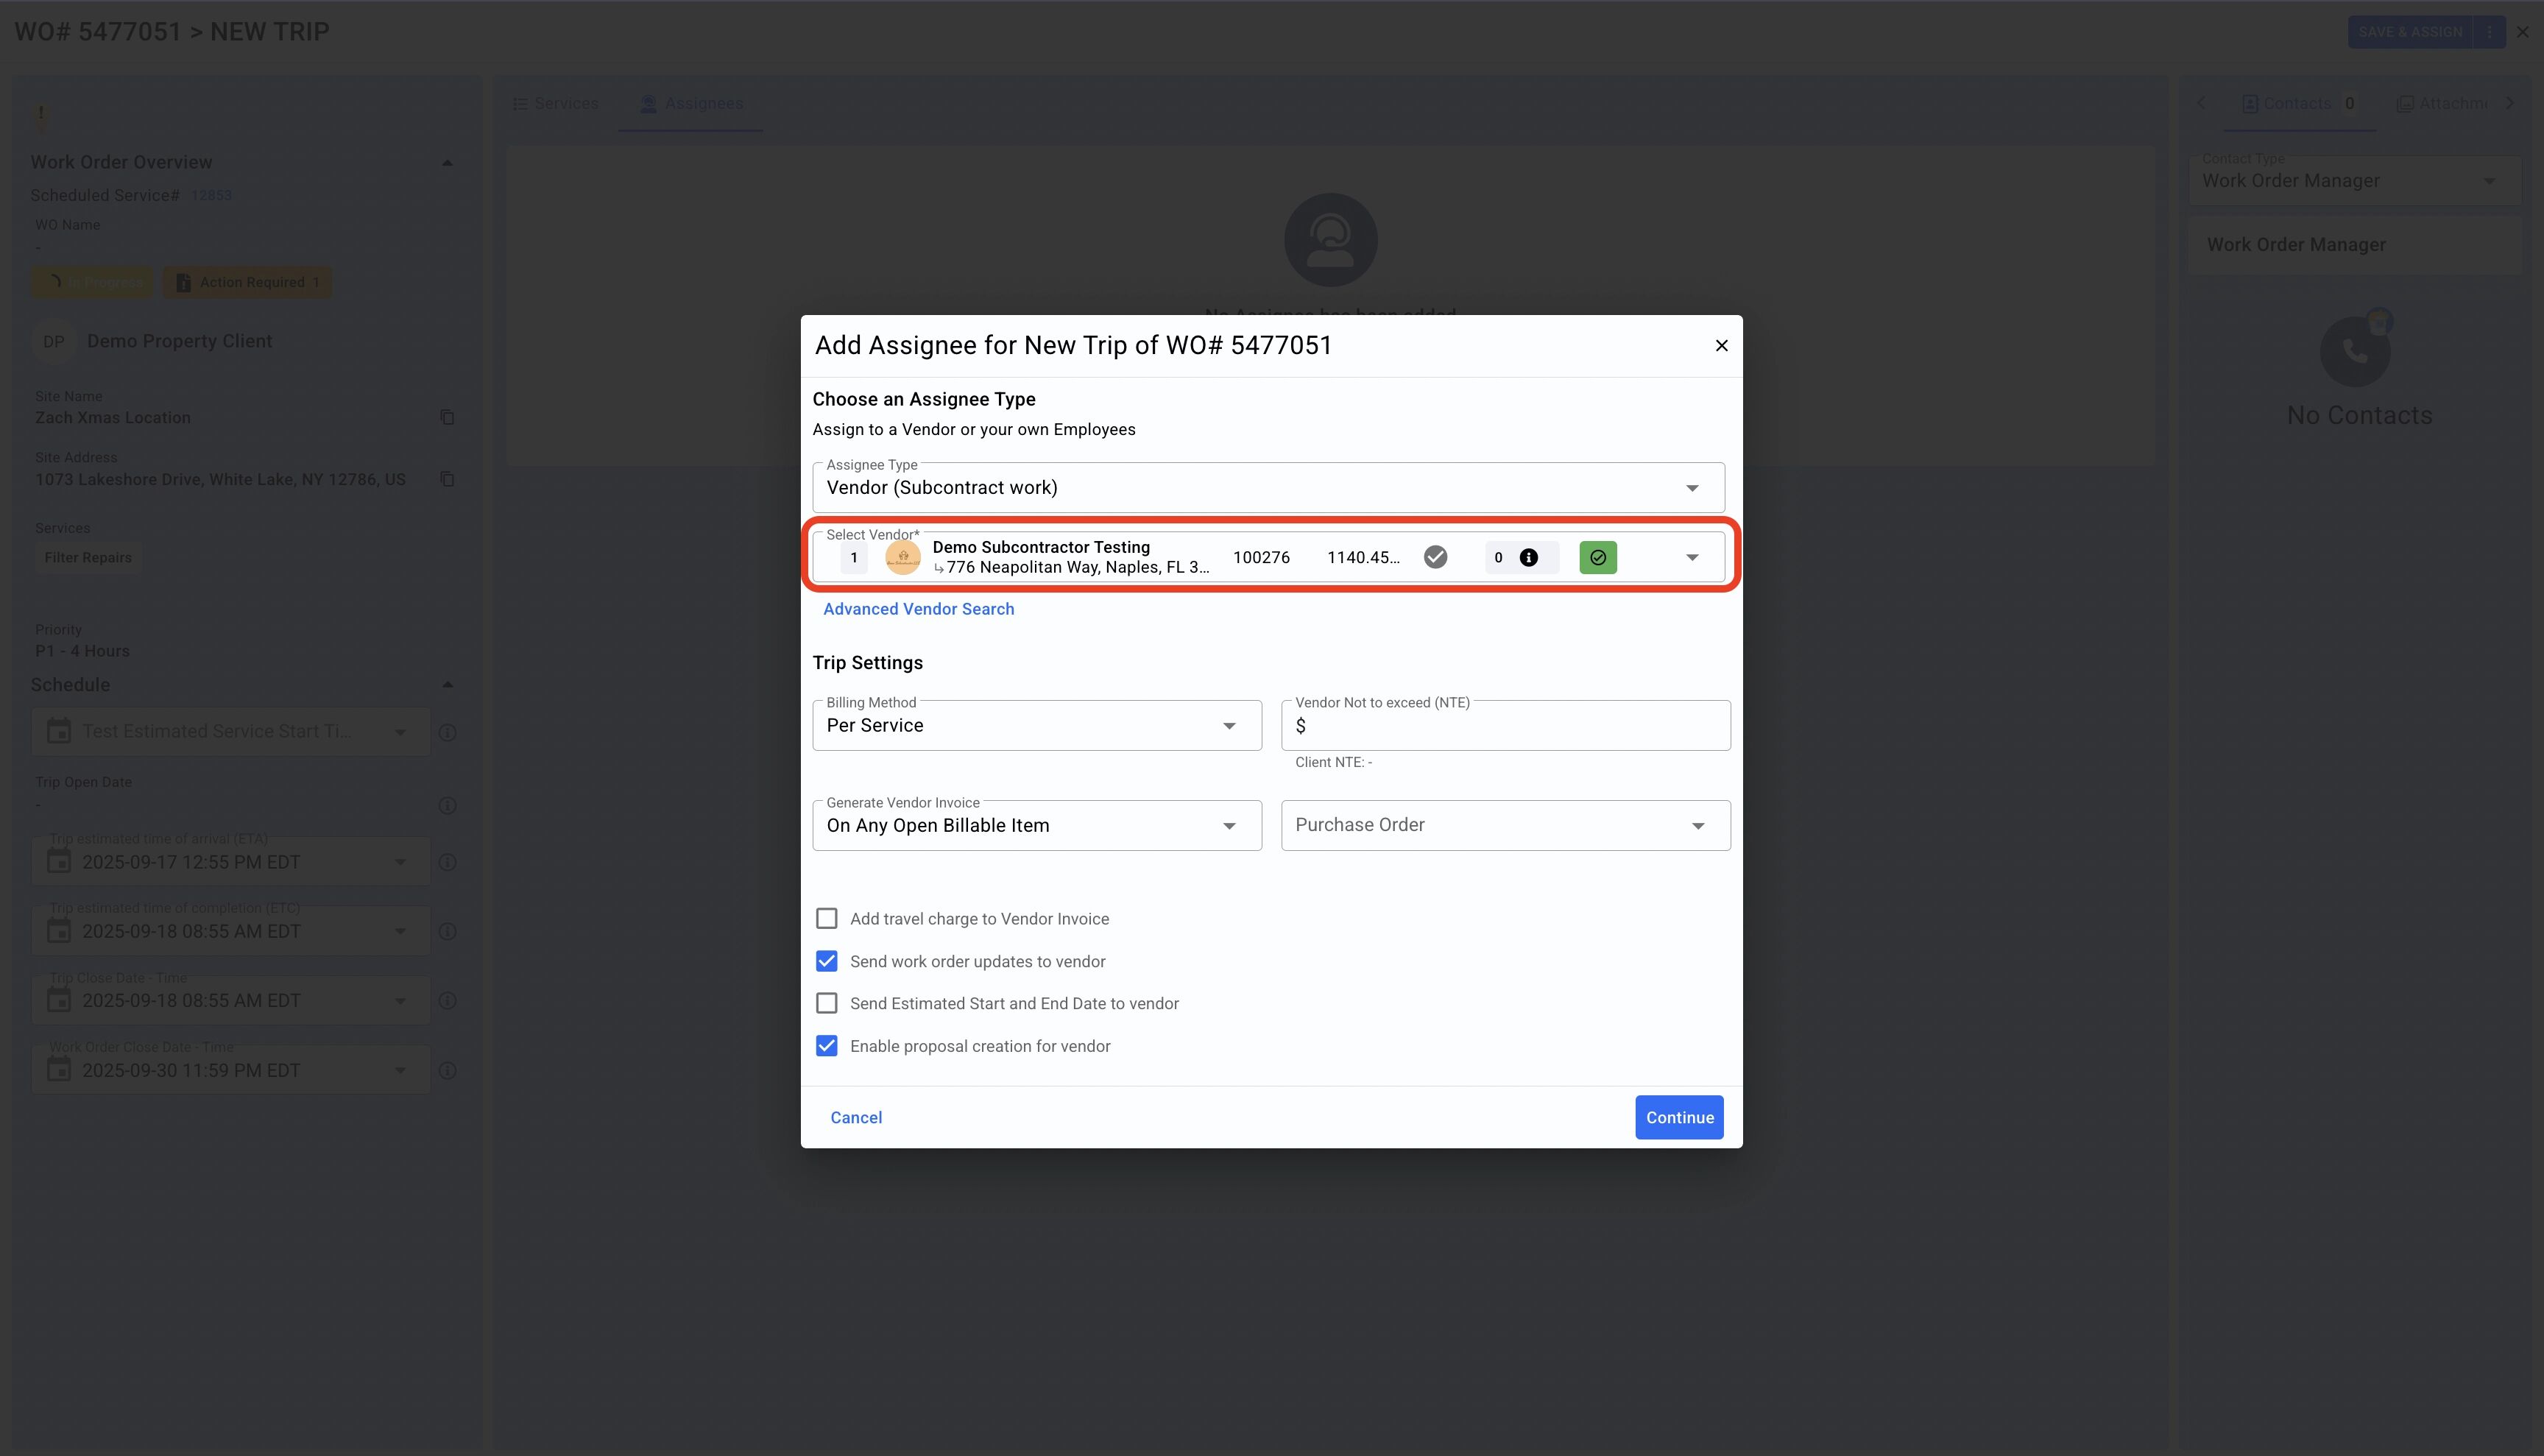
Task: Uncheck Send work order updates to vendor
Action: pyautogui.click(x=826, y=961)
